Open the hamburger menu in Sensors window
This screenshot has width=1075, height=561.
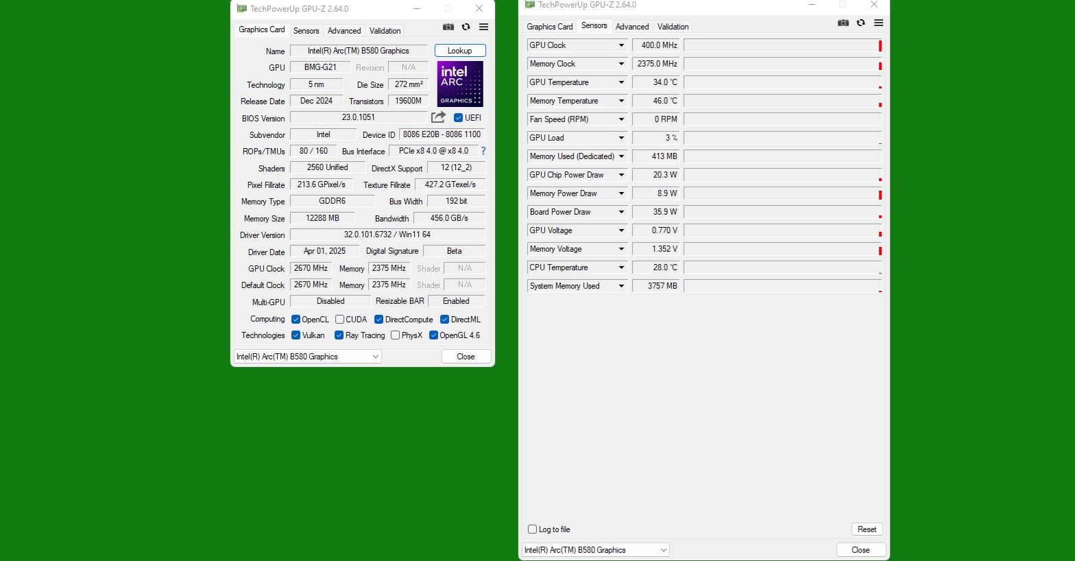coord(878,23)
